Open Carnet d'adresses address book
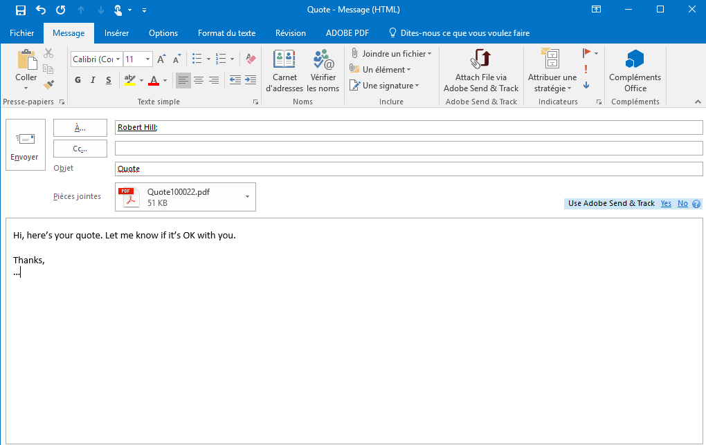This screenshot has height=445, width=706. 284,70
